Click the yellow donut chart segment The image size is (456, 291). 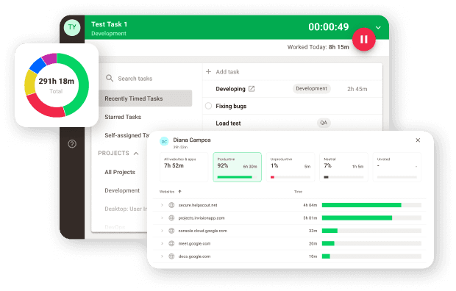point(29,83)
